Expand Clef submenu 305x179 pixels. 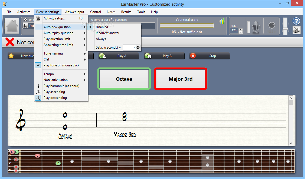(x=61, y=59)
